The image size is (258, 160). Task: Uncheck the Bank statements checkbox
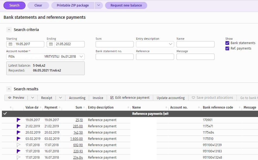tap(227, 43)
